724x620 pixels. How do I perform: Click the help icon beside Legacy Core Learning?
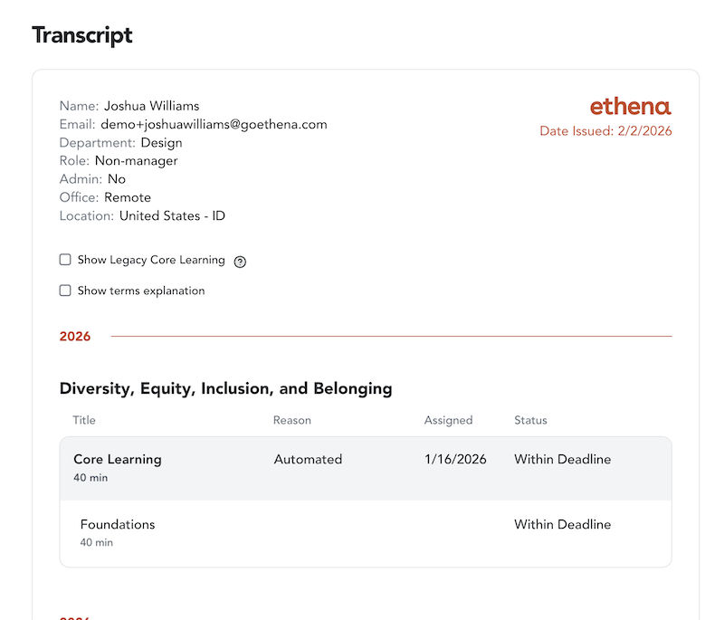tap(240, 262)
